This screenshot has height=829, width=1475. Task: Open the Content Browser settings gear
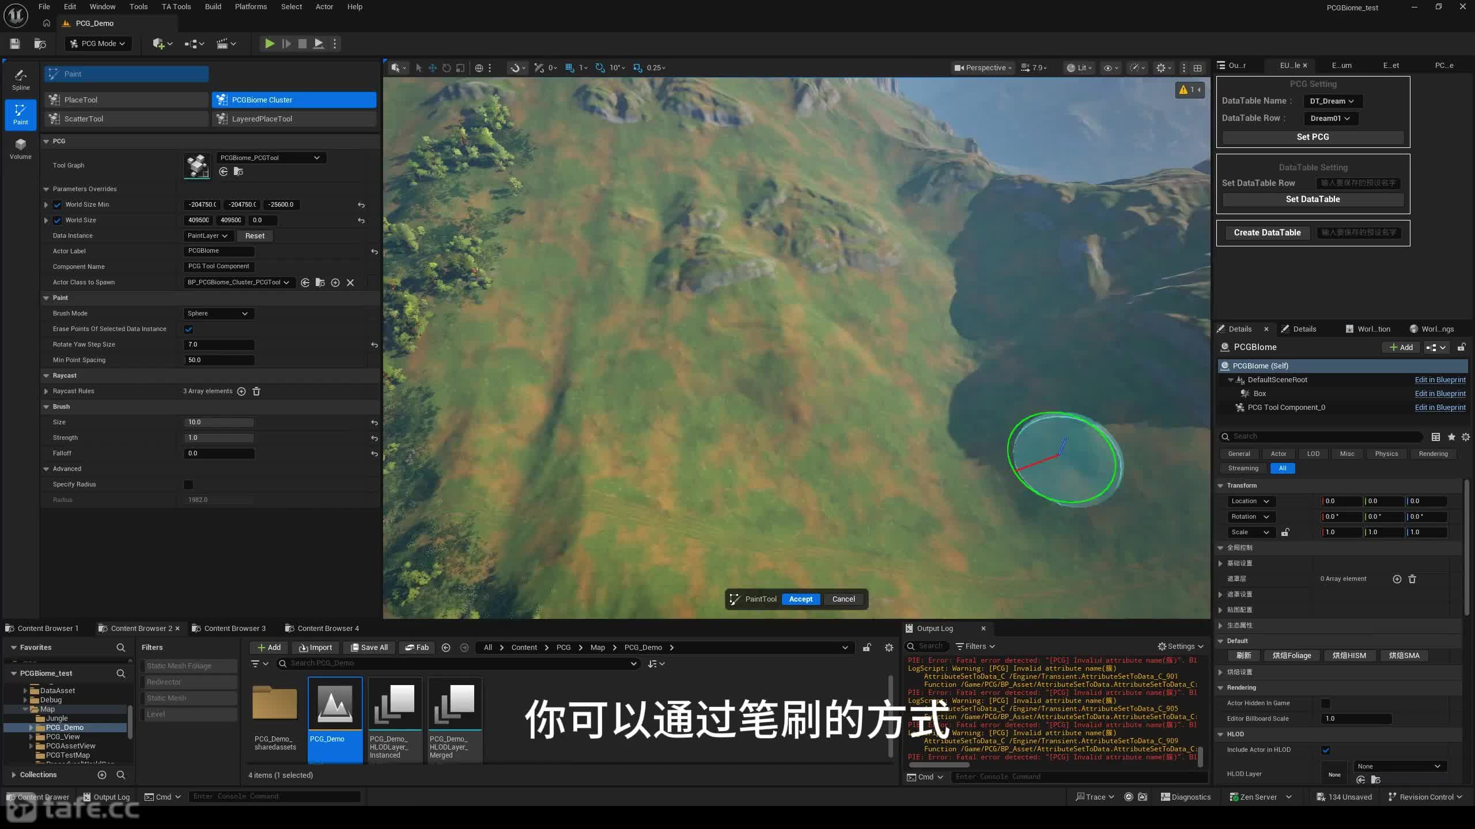tap(889, 648)
